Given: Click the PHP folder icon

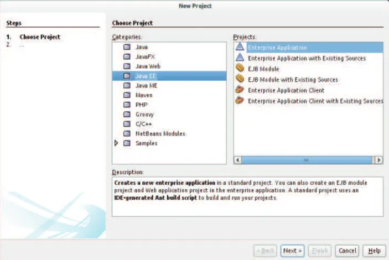Looking at the screenshot, I should [127, 105].
